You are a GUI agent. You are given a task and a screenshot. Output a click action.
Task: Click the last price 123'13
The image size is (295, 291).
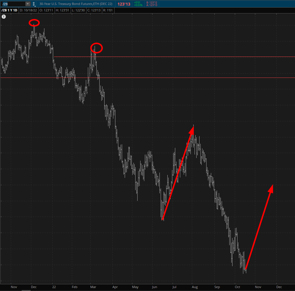coord(124,4)
